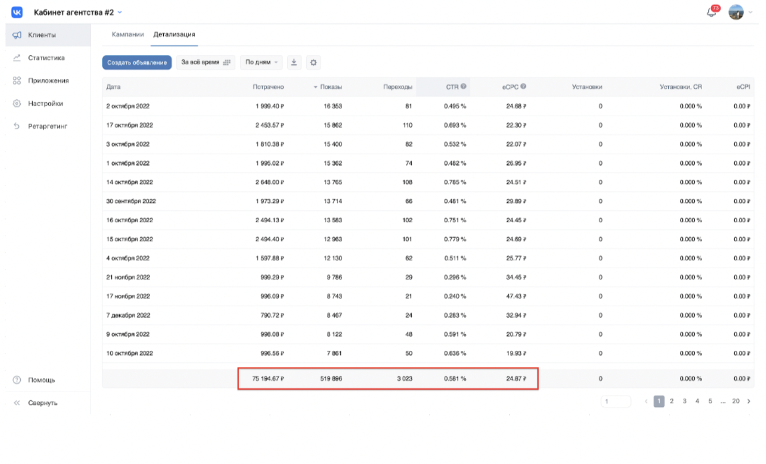Click the megaphone icon for Клиенты
This screenshot has height=464, width=766.
(17, 35)
